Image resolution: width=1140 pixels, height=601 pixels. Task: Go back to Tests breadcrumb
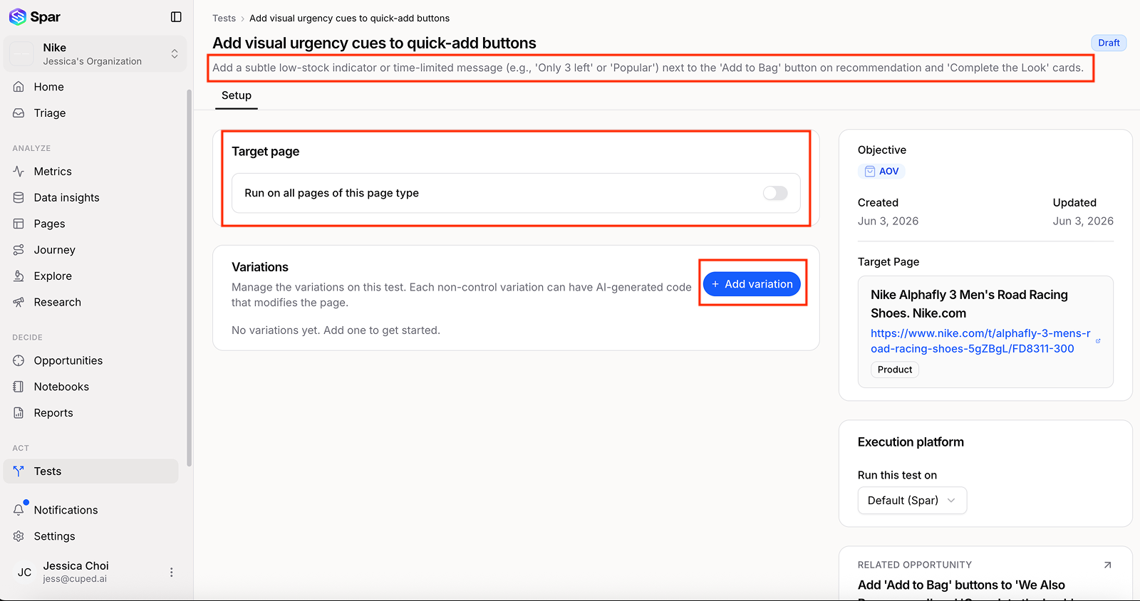point(224,19)
